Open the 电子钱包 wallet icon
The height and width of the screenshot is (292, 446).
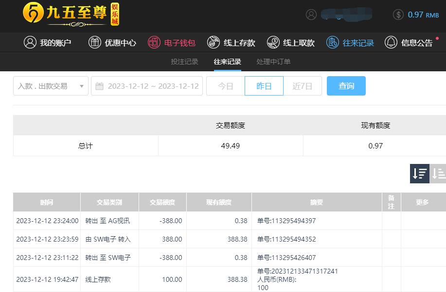[x=154, y=43]
